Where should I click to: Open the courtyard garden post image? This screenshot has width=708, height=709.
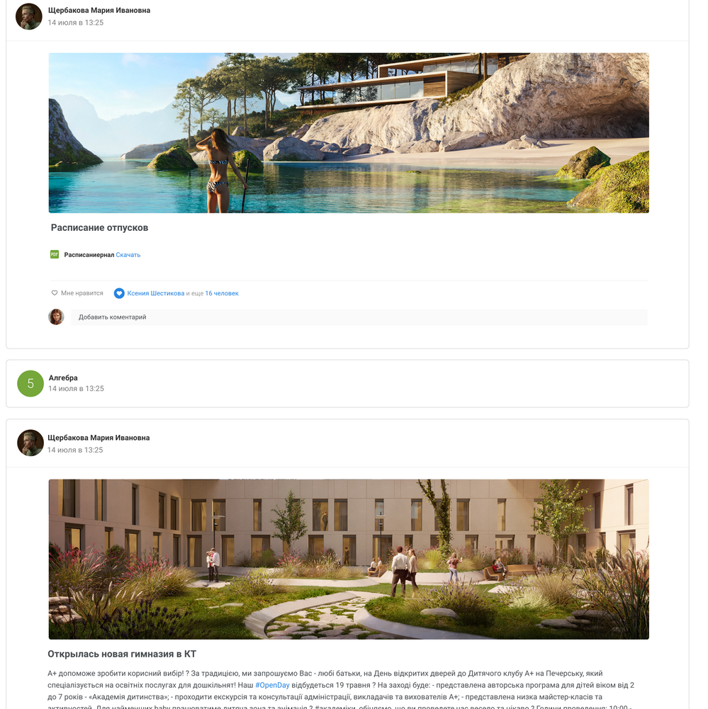click(x=349, y=560)
